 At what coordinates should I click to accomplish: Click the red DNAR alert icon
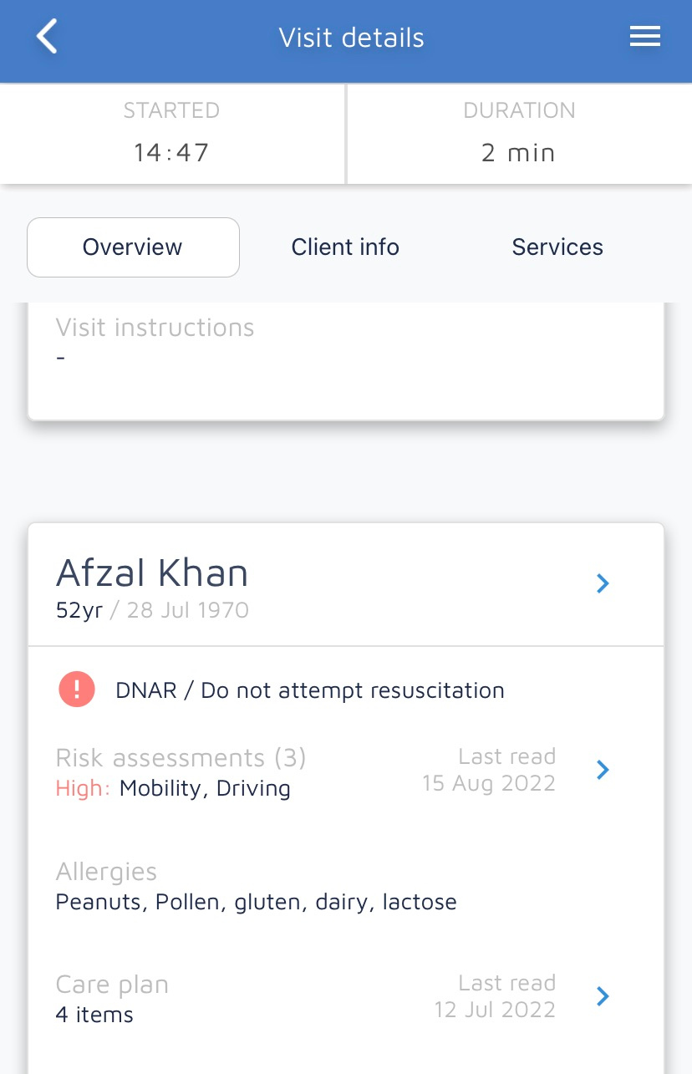pos(77,690)
